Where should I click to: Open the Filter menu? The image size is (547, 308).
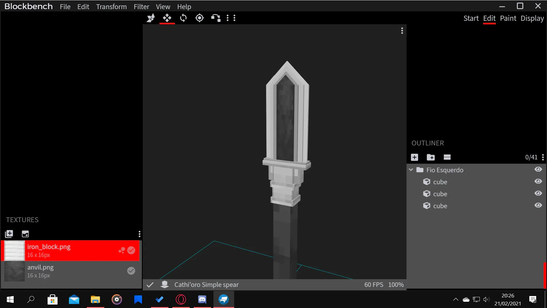coord(142,7)
